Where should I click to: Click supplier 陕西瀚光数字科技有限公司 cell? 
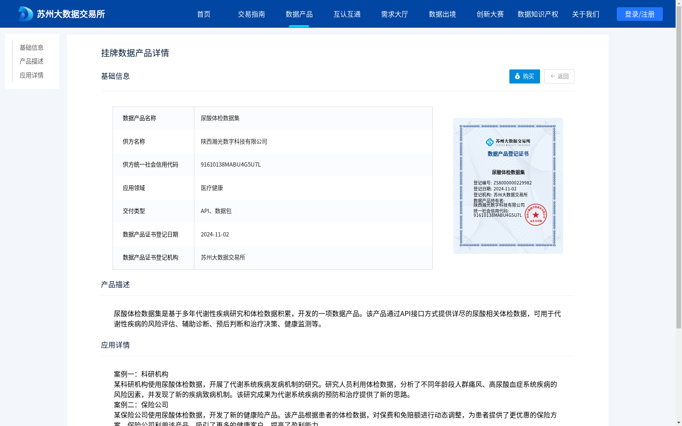tap(313, 141)
